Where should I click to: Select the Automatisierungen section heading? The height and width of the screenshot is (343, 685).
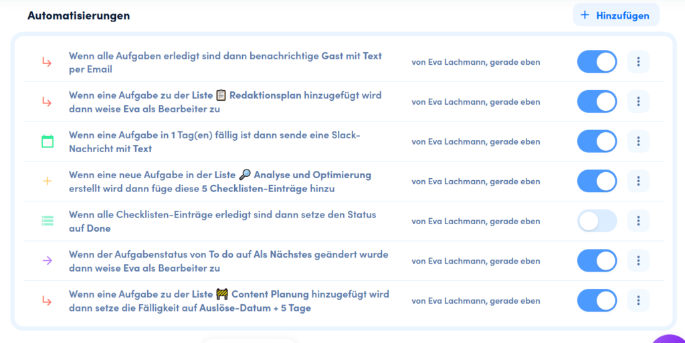coord(79,15)
